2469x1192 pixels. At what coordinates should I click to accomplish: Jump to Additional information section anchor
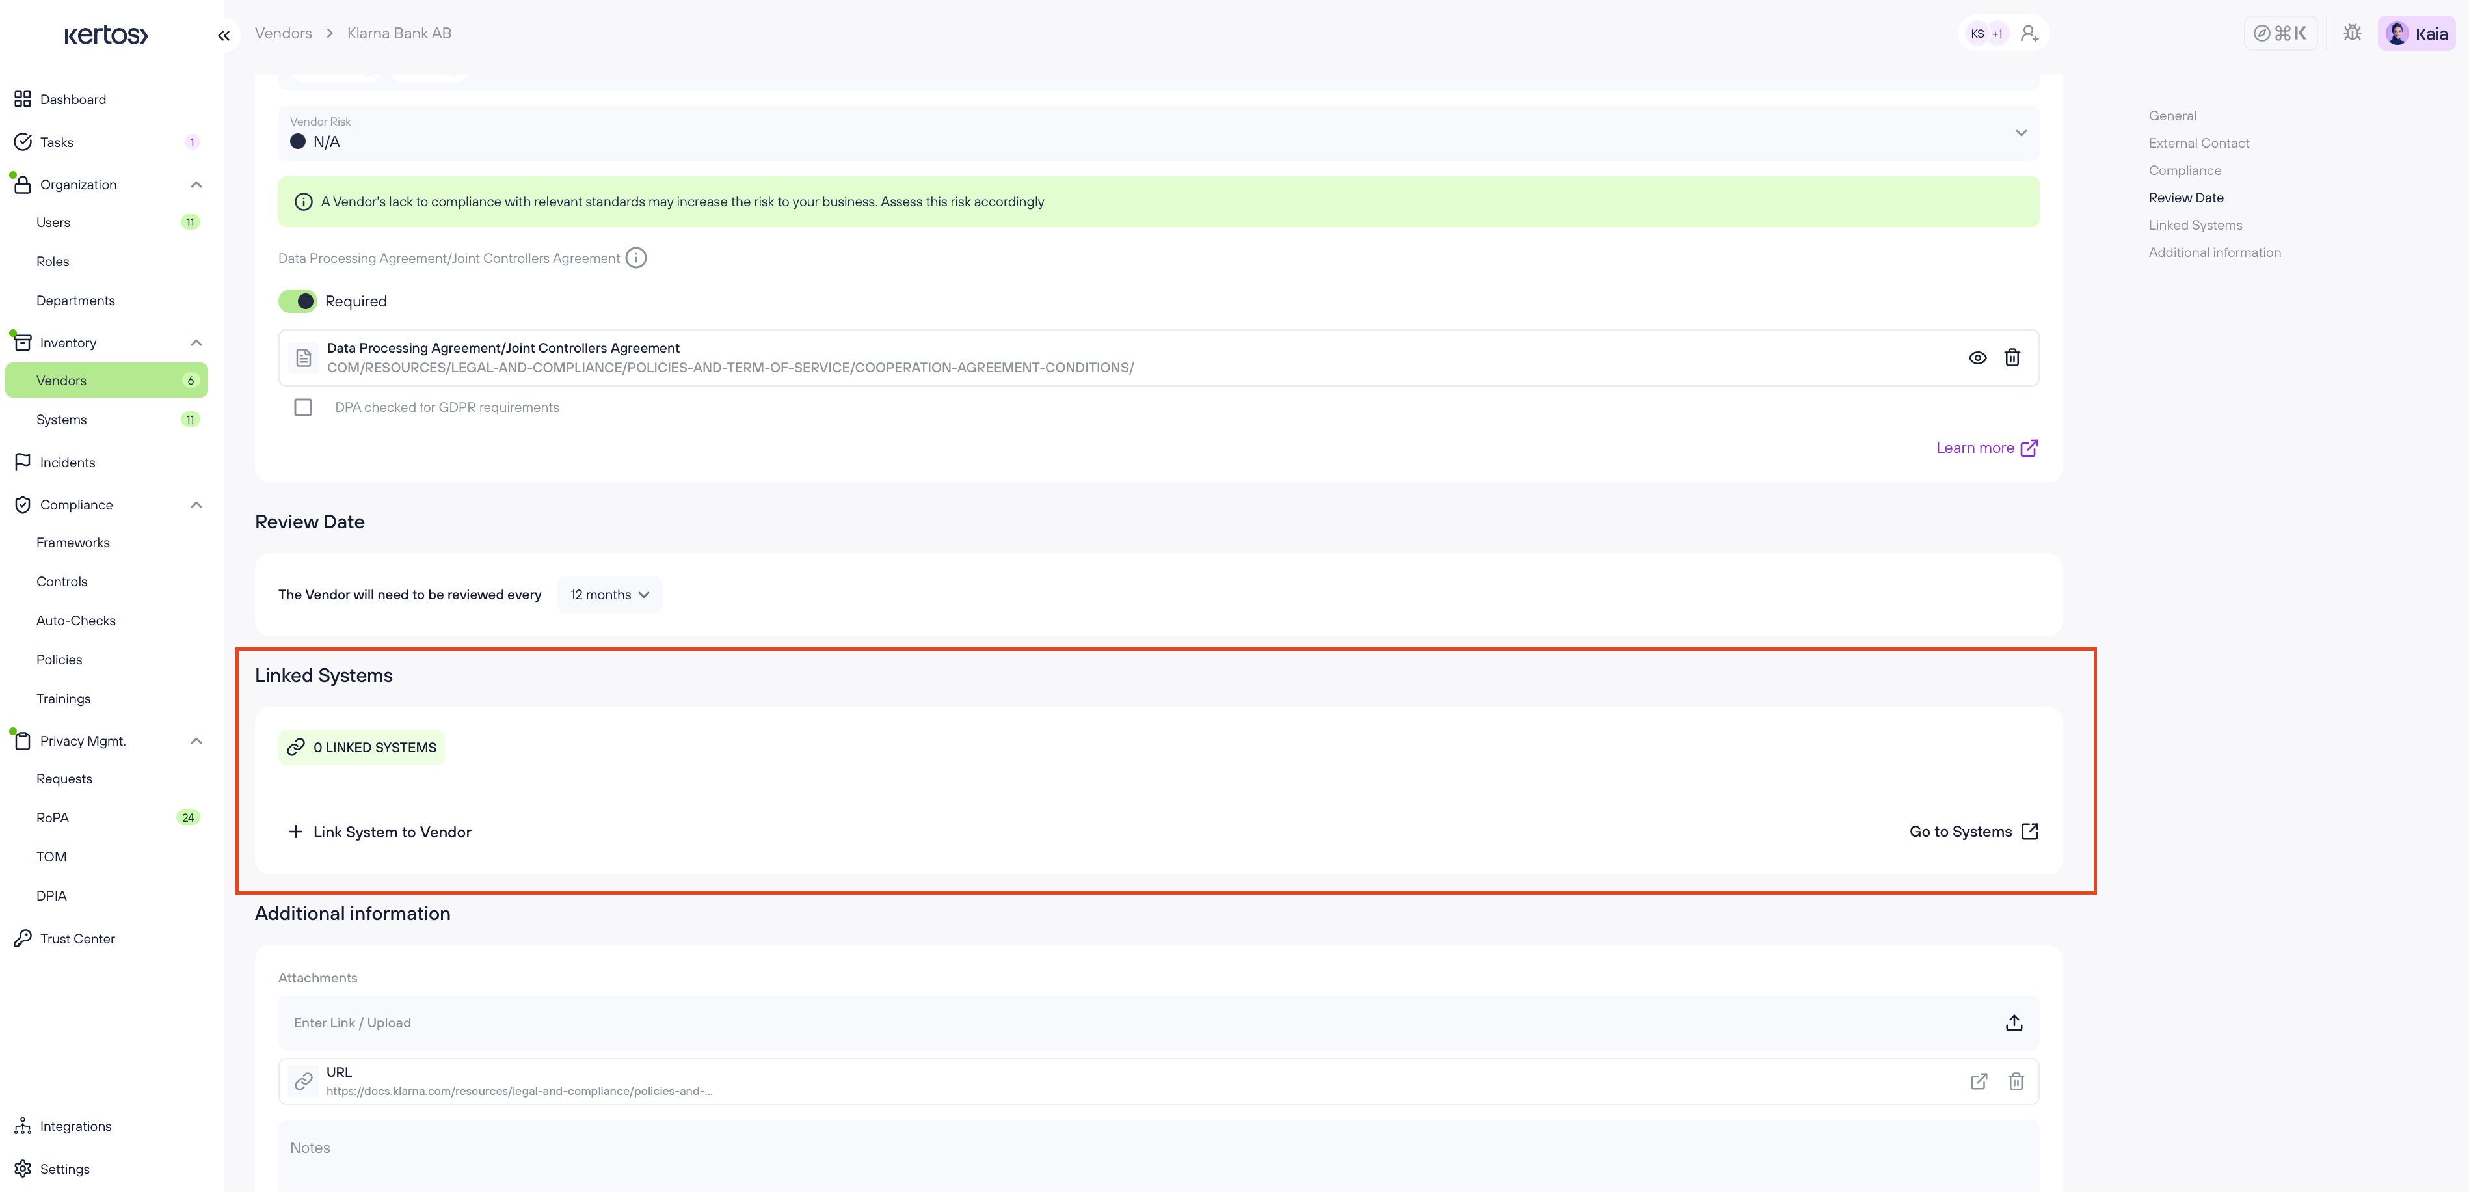(2214, 253)
